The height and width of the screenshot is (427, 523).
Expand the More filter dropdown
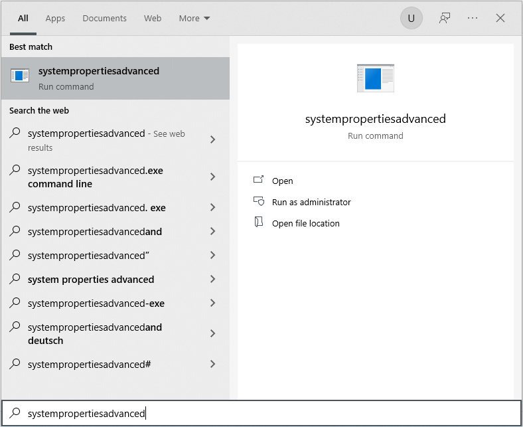click(x=194, y=18)
